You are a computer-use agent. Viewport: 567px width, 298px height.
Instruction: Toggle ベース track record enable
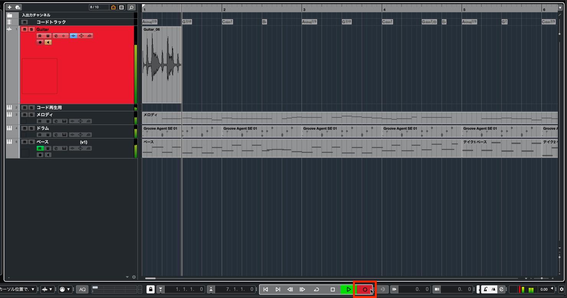click(40, 155)
